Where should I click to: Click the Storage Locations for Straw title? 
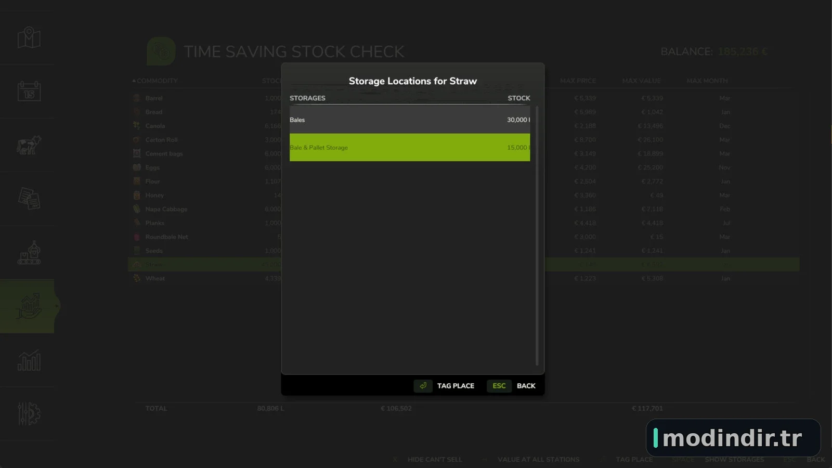click(413, 81)
